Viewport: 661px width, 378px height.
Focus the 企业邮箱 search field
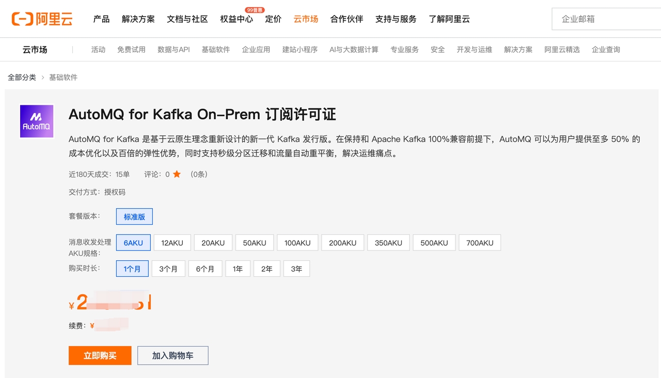(x=606, y=19)
